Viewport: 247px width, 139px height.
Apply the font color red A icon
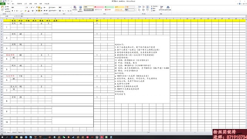(x=29, y=11)
